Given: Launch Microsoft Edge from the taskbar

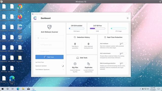Looking at the screenshot, I should pyautogui.click(x=18, y=89).
